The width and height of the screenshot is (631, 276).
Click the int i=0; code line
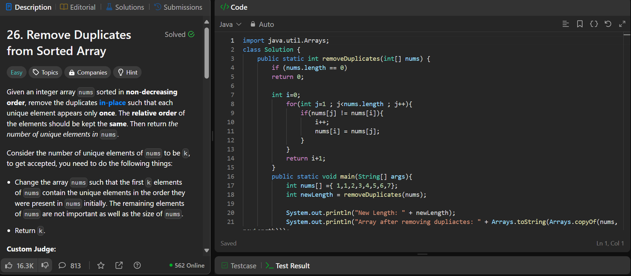point(286,95)
